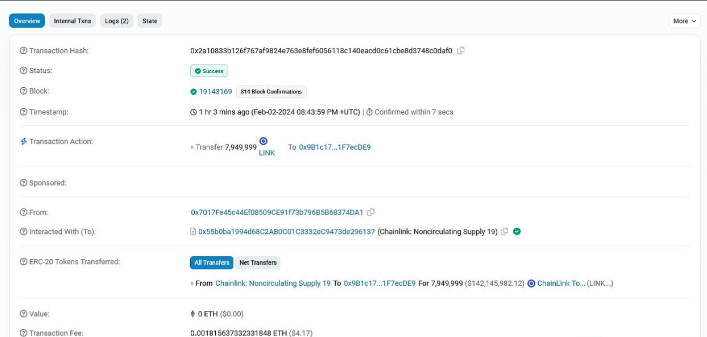Click the help icon beside Timestamp
The height and width of the screenshot is (337, 707).
(x=23, y=112)
